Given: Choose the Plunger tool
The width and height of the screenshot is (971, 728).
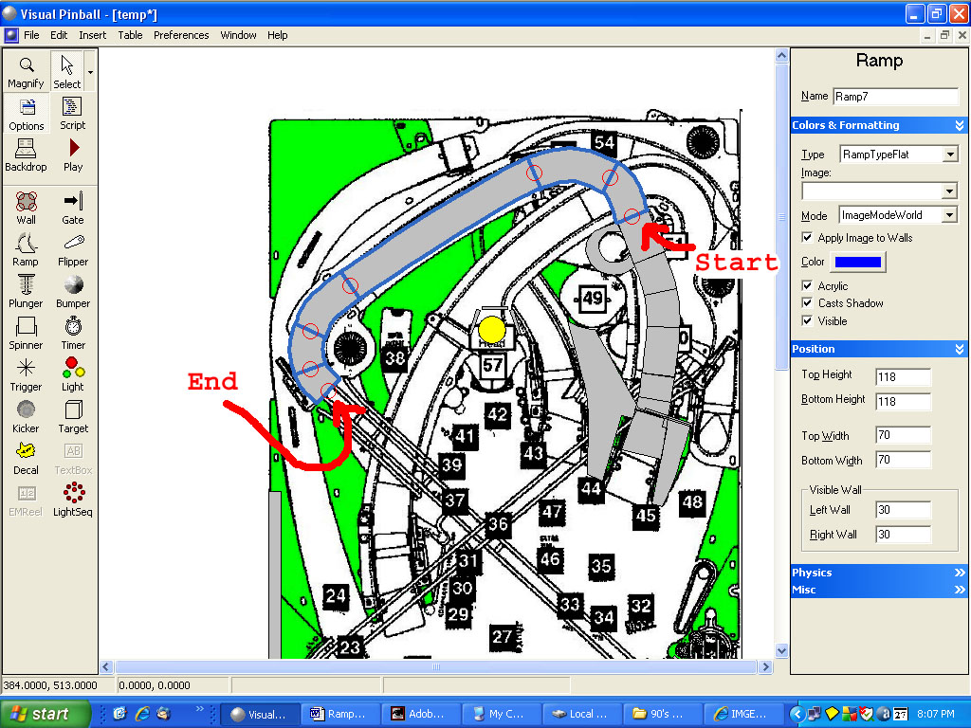Looking at the screenshot, I should [26, 291].
